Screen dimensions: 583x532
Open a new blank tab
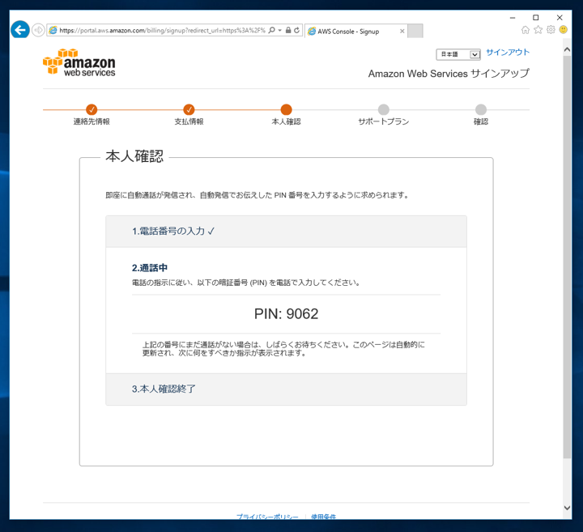[x=415, y=31]
